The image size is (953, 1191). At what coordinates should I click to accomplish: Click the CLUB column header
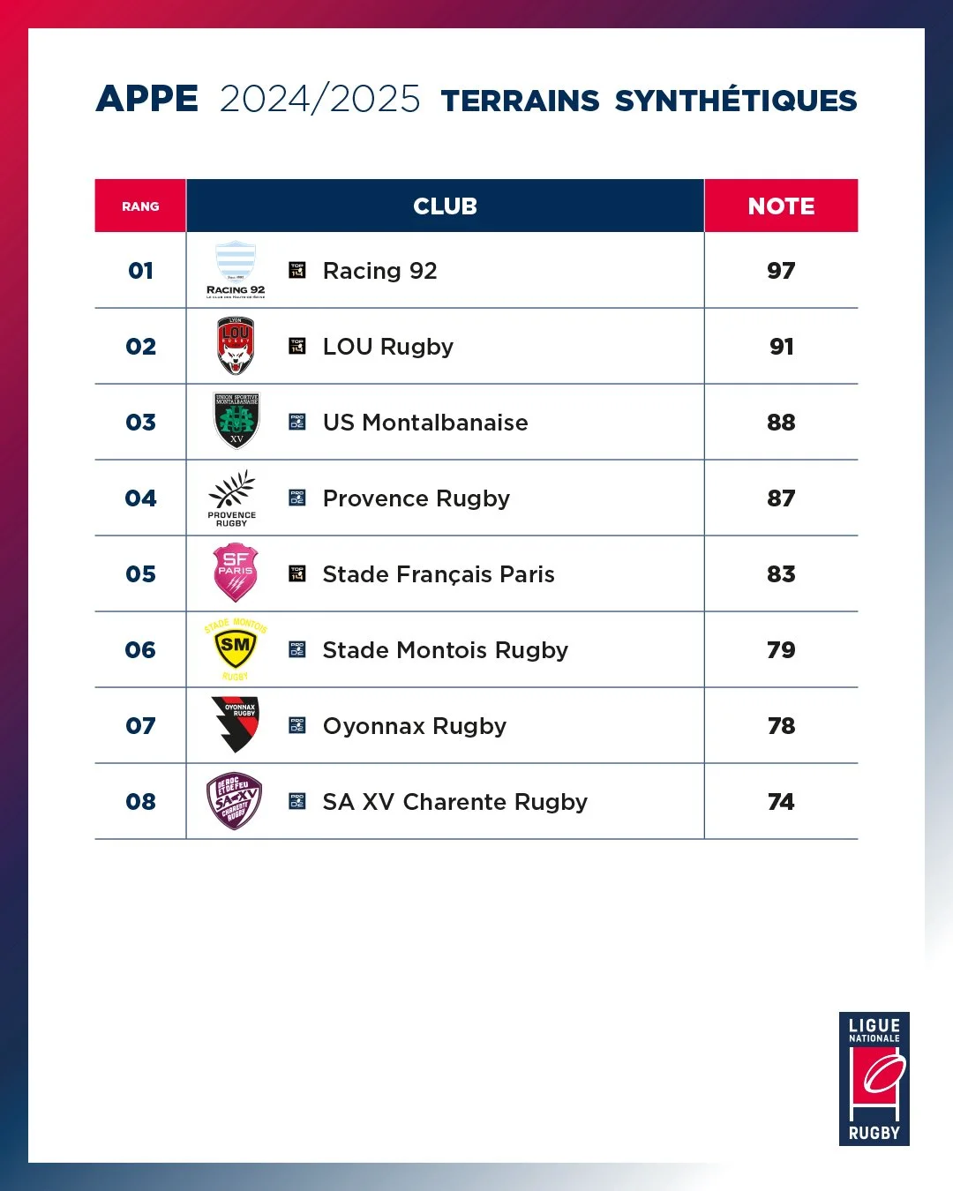[x=445, y=206]
